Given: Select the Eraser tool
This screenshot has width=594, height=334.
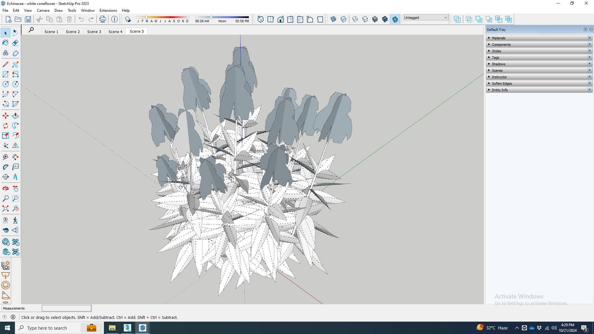Looking at the screenshot, I should 15,43.
